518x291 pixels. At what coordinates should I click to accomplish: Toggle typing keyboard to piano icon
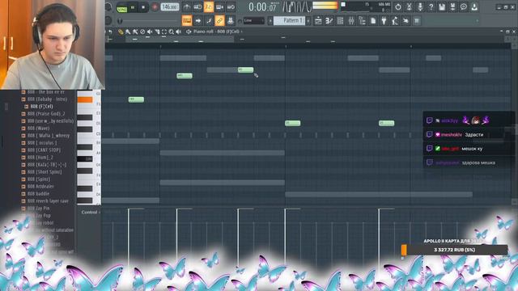(x=187, y=21)
